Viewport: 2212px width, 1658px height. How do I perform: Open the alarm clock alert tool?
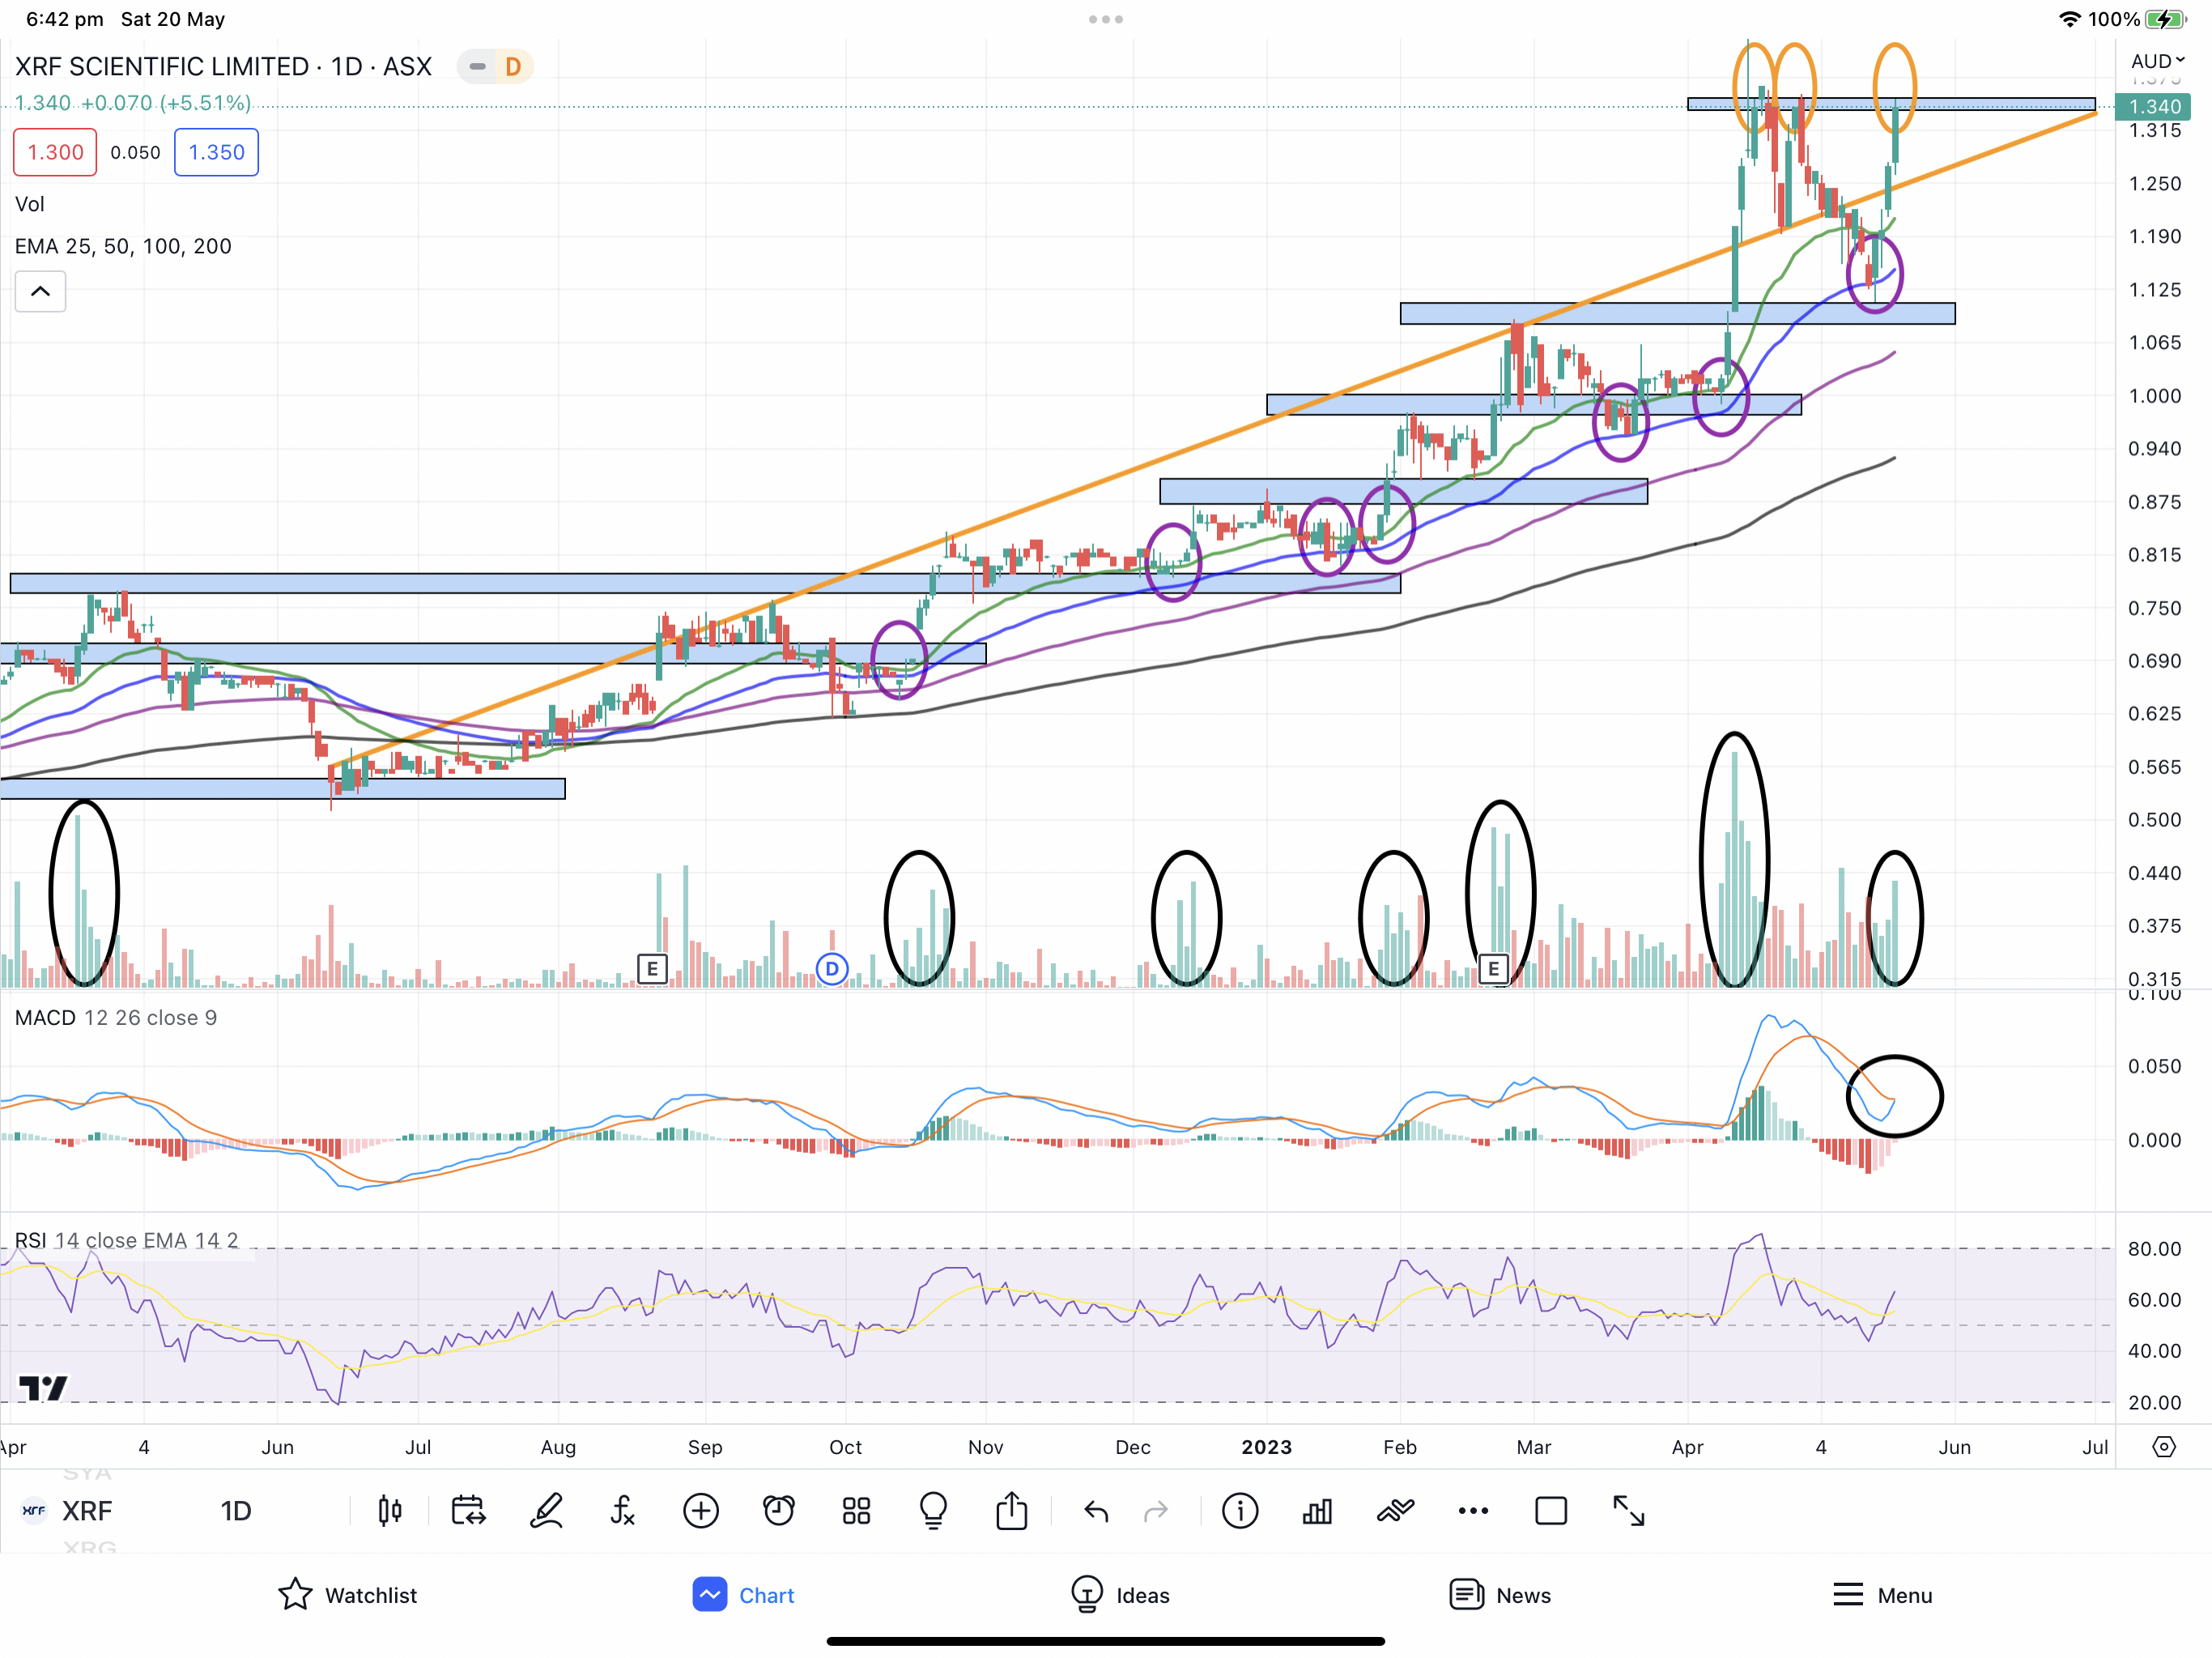click(779, 1511)
